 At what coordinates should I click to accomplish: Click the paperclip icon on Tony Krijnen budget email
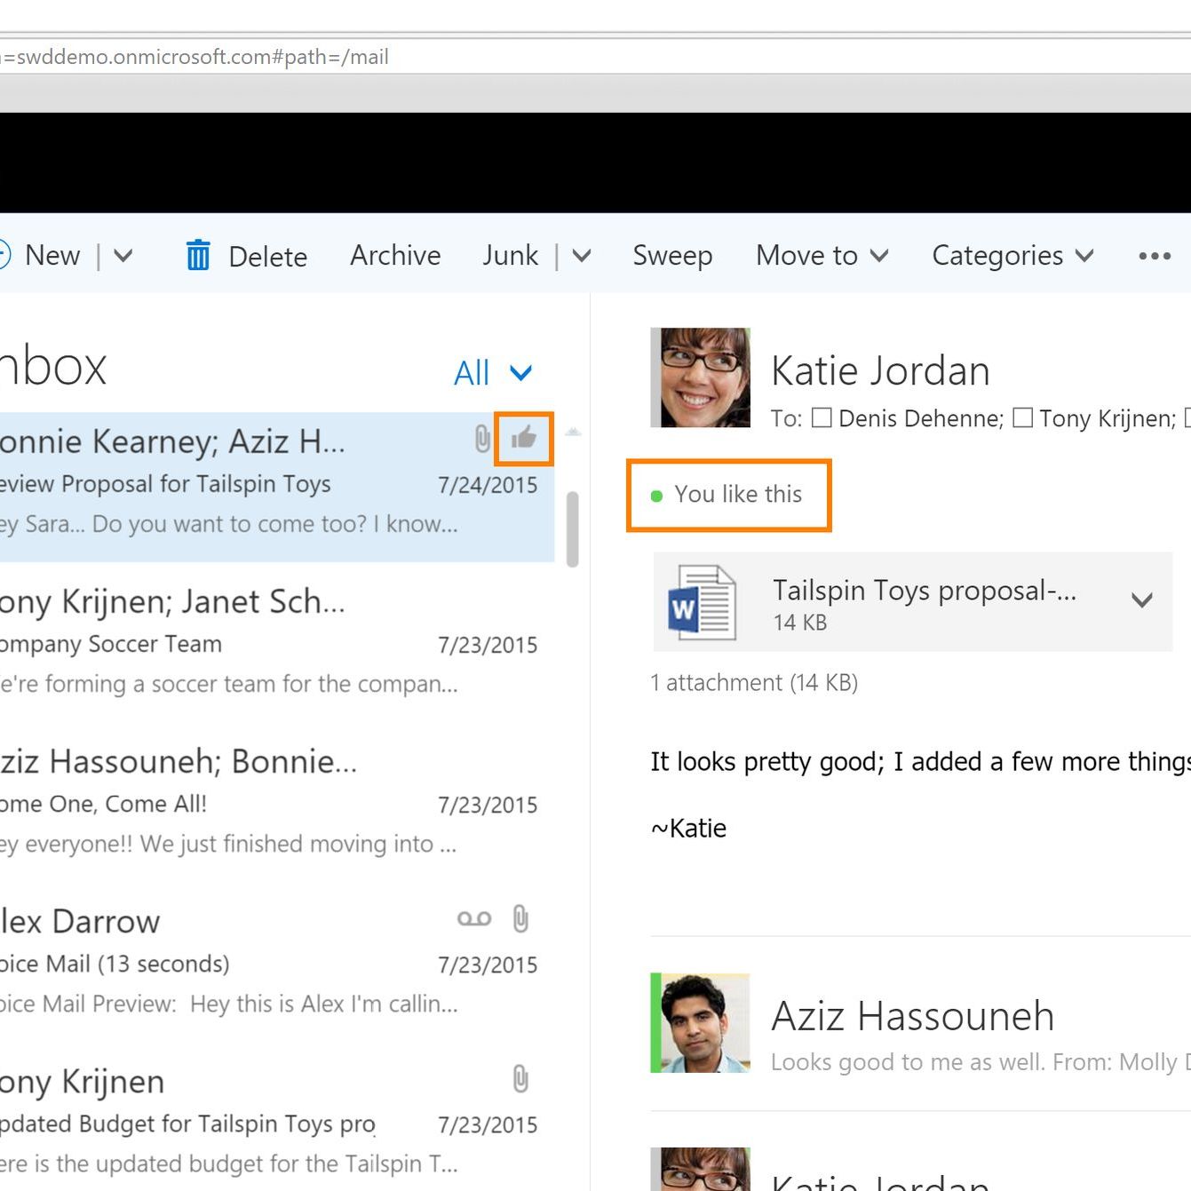click(x=520, y=1079)
